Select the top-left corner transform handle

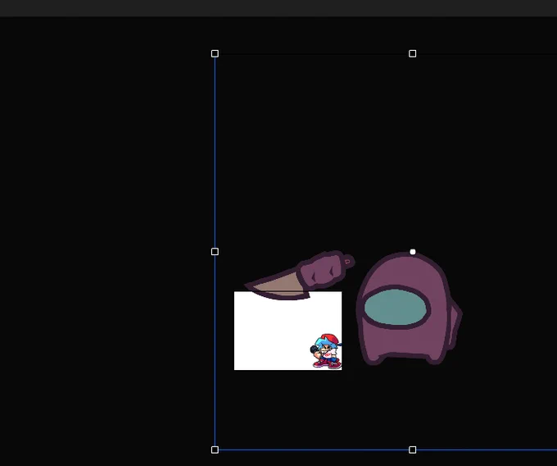click(215, 53)
